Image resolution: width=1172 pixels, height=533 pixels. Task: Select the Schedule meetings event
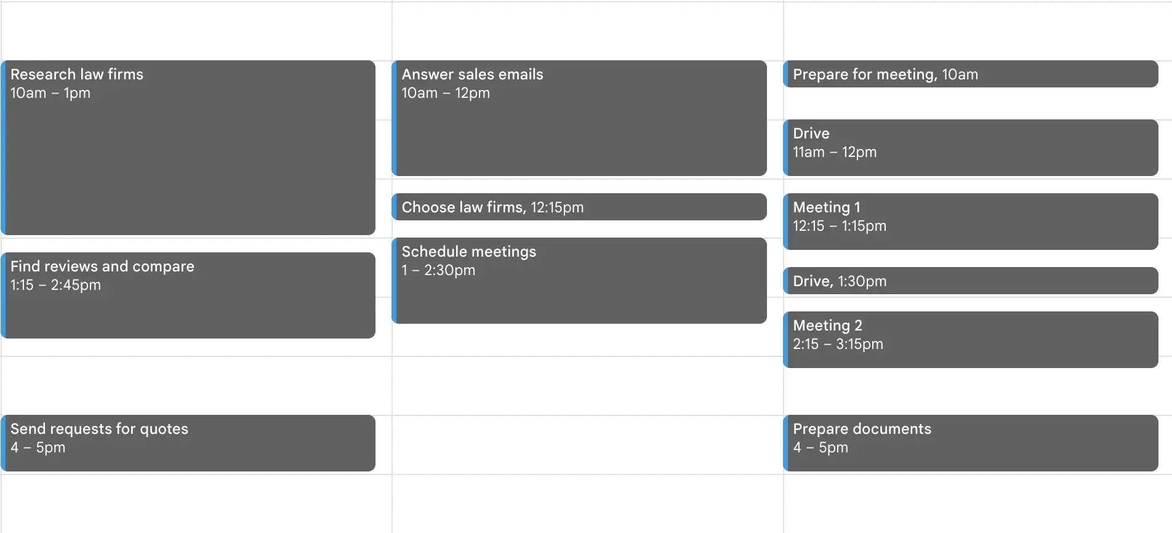coord(579,281)
